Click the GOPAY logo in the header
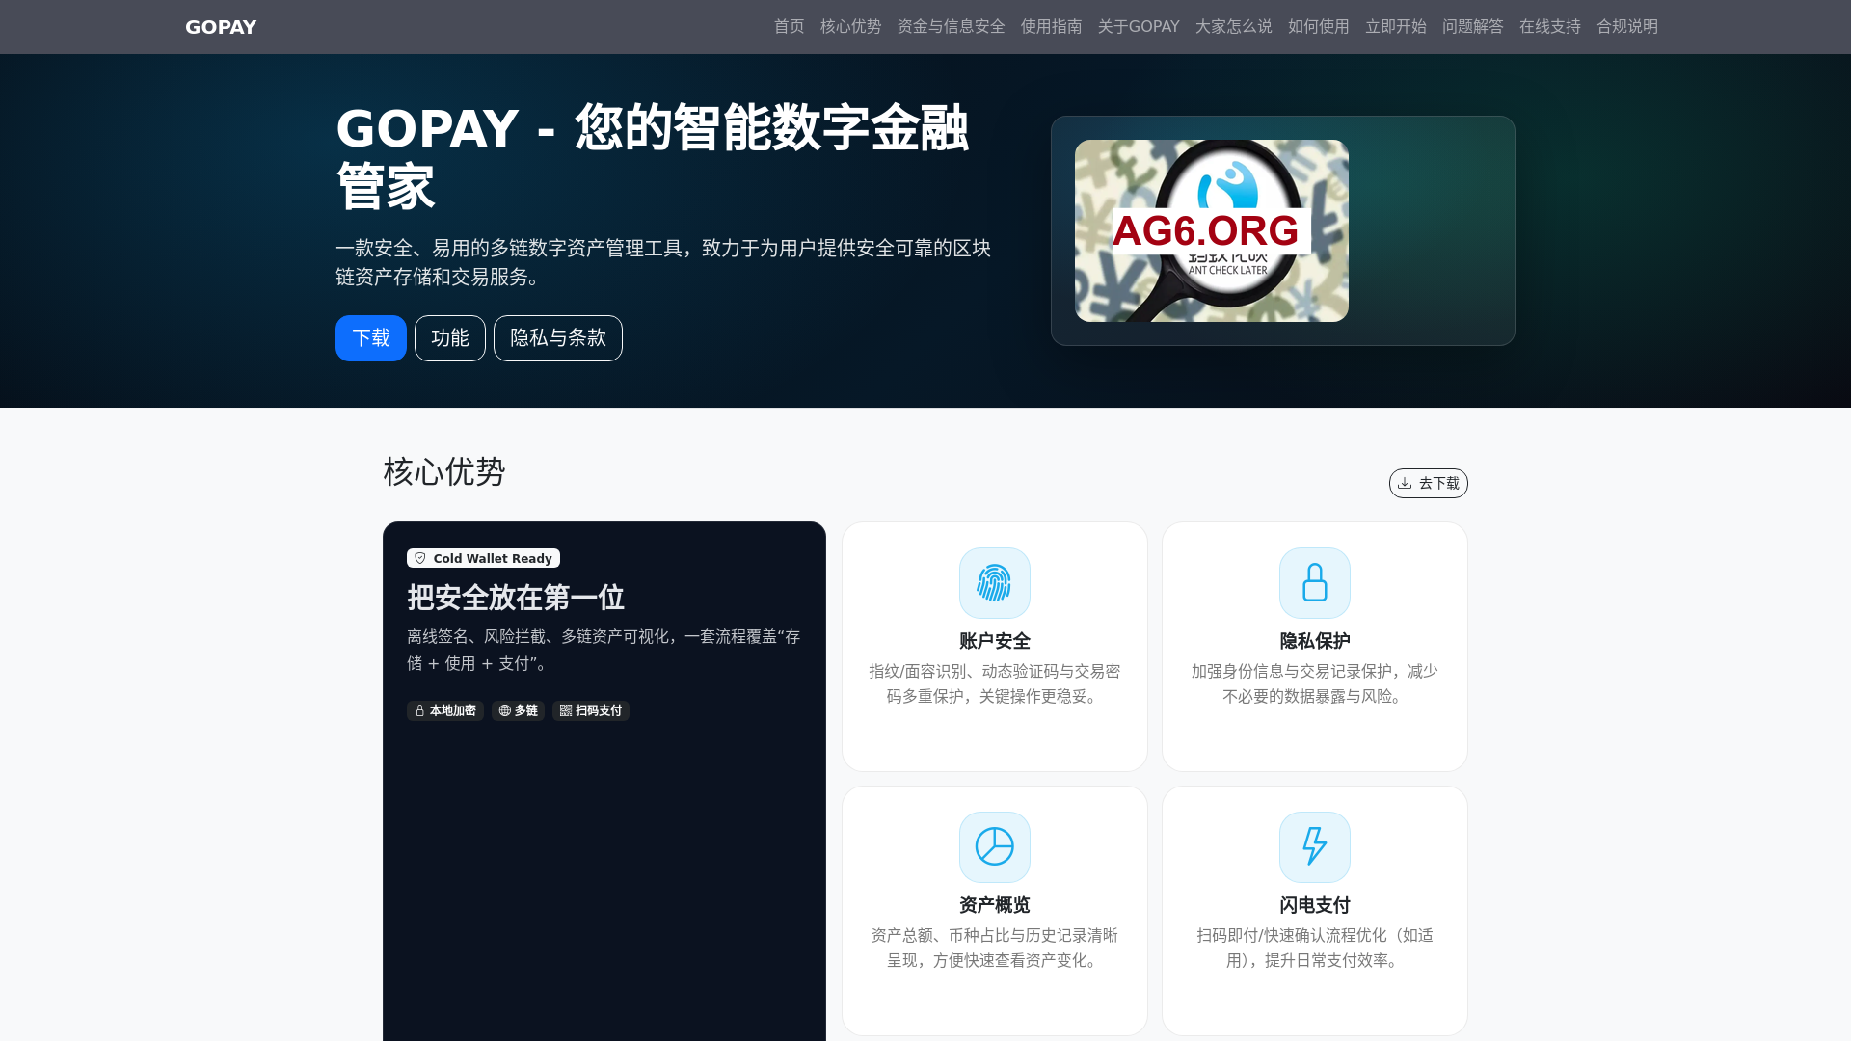This screenshot has height=1041, width=1851. click(221, 27)
